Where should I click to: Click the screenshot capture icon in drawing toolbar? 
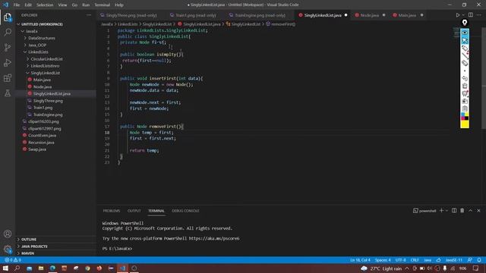[x=465, y=101]
